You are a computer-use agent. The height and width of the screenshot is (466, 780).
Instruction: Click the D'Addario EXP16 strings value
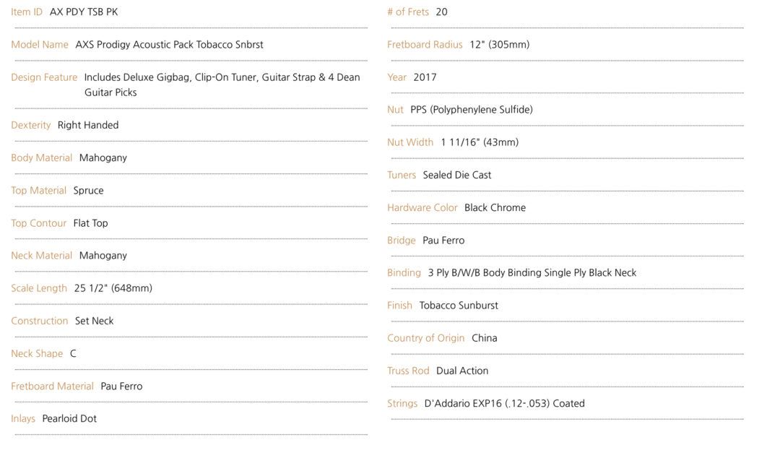point(504,404)
